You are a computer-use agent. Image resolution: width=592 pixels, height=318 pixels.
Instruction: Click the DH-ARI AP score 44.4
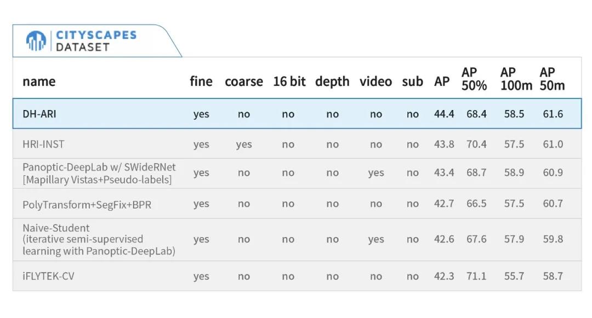(444, 114)
